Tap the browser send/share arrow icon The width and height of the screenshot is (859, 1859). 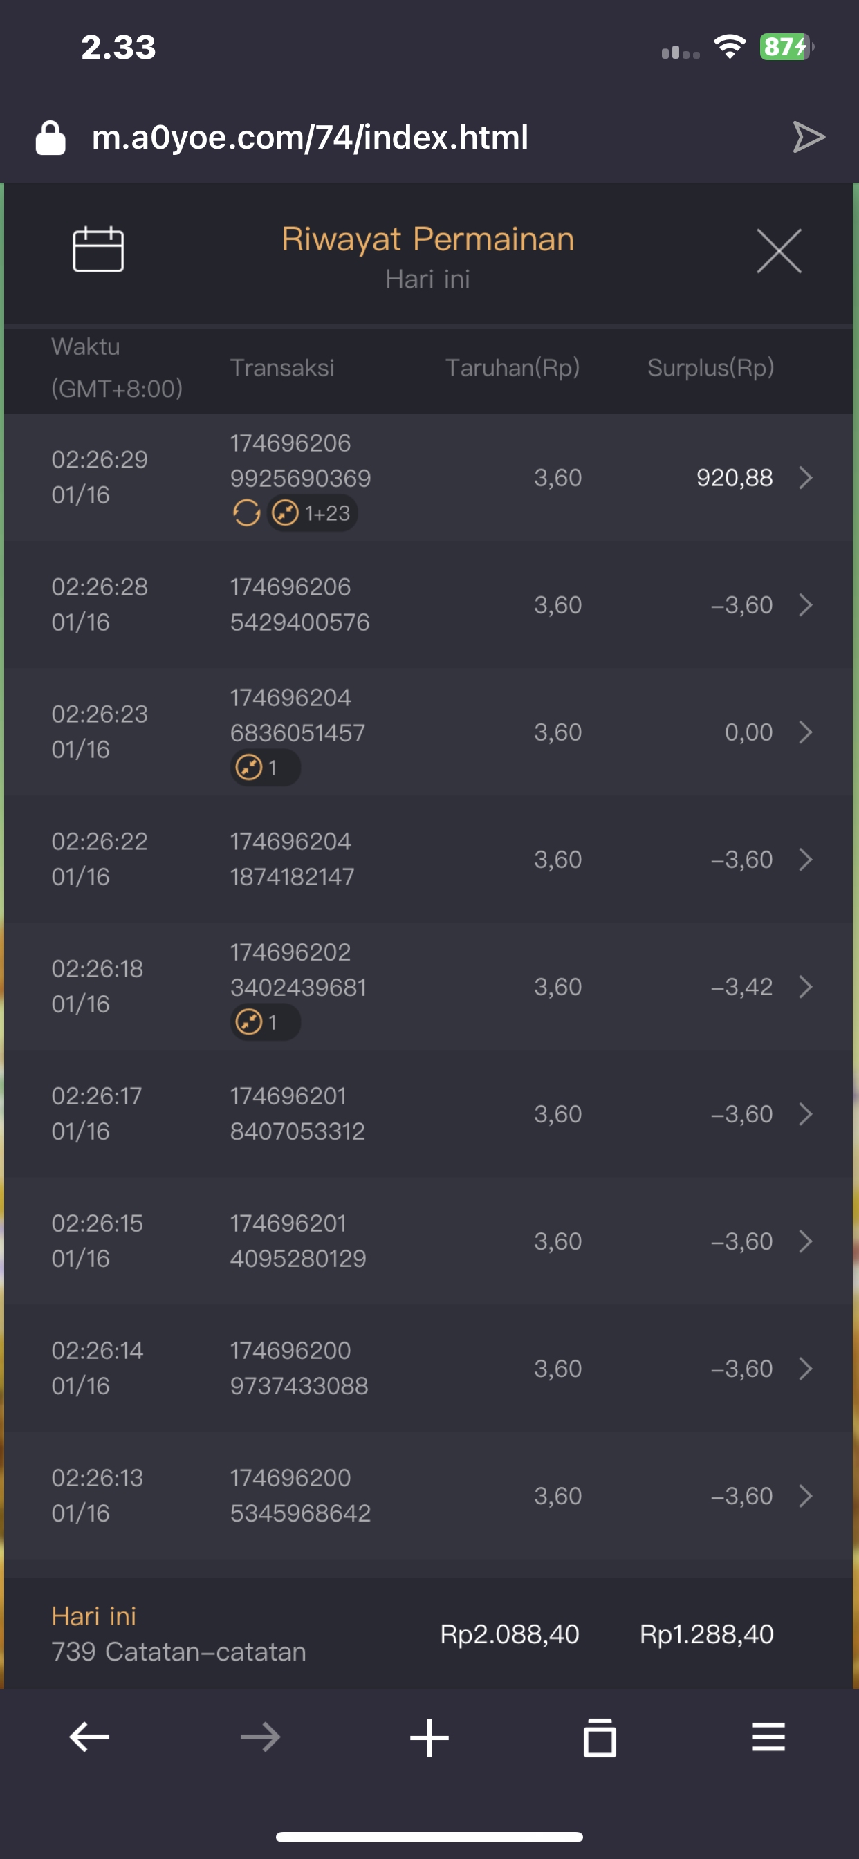[808, 137]
